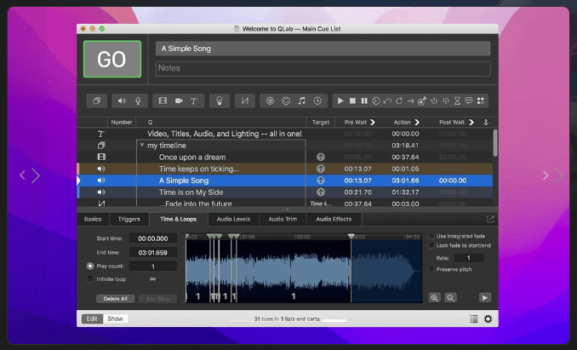Enable Use integrated fade
Viewport: 577px width, 350px height.
click(x=431, y=236)
